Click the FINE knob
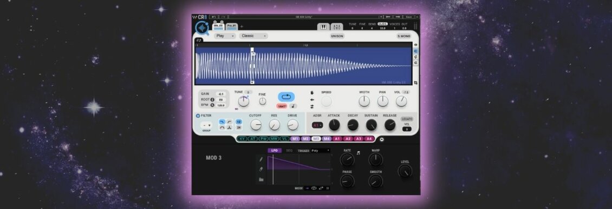The image size is (612, 209). 263,101
